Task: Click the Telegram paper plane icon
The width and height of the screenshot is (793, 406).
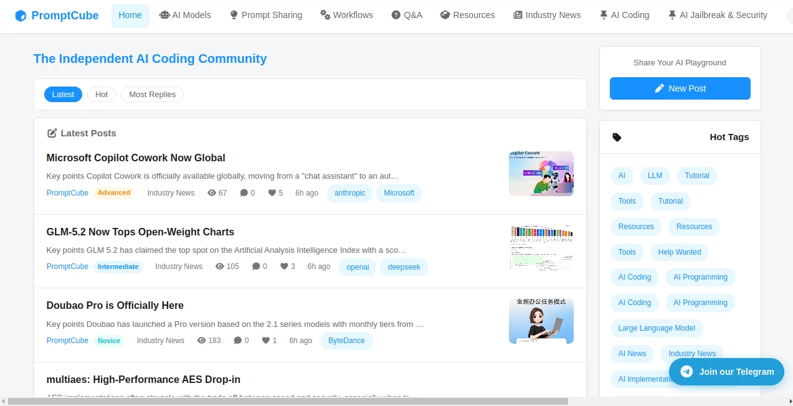Action: [x=686, y=372]
